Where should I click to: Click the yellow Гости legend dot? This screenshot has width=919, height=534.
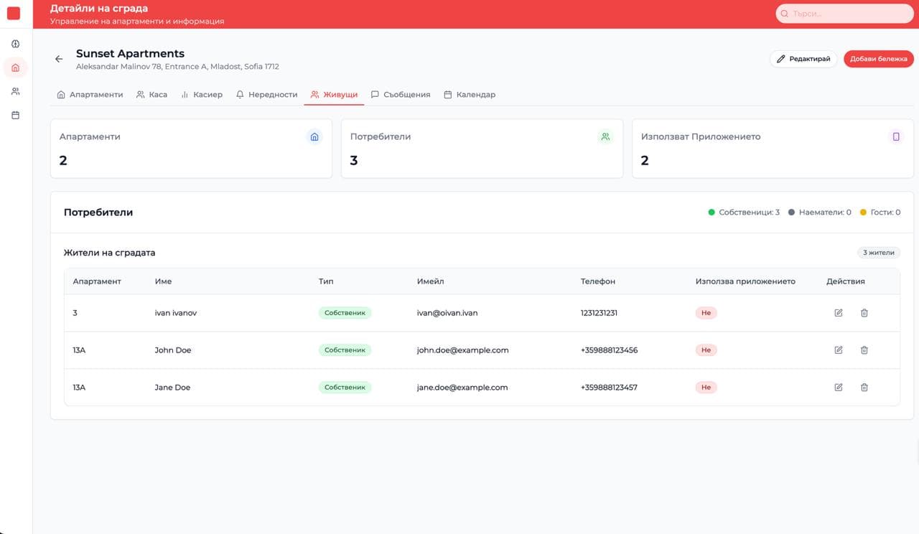click(864, 212)
